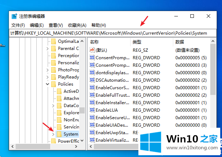Click the DSCAutomatio... DWORD icon

pos(92,80)
